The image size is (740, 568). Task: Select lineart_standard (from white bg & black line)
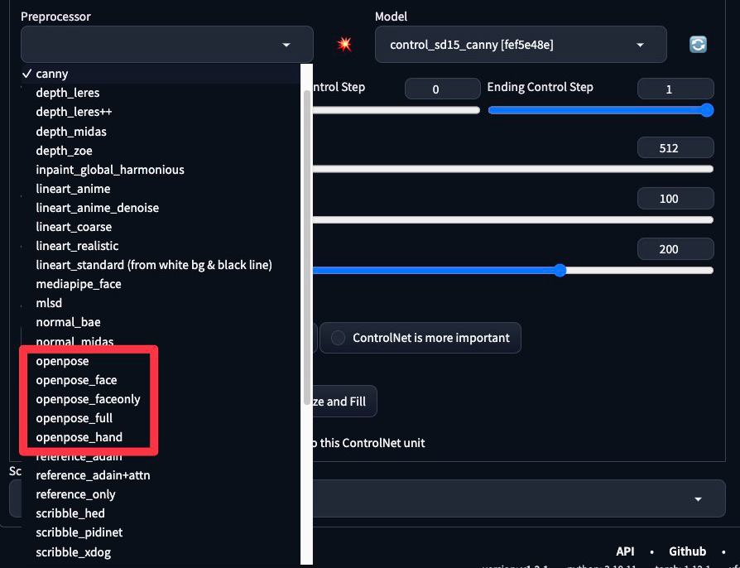click(x=161, y=265)
